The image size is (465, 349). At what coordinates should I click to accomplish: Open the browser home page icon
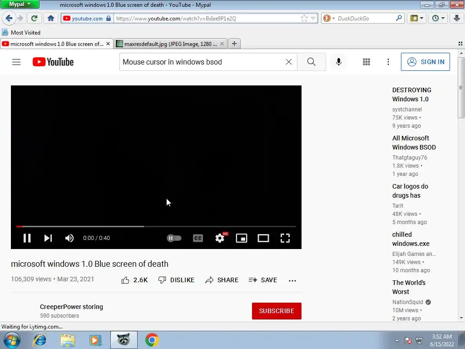coord(51,18)
